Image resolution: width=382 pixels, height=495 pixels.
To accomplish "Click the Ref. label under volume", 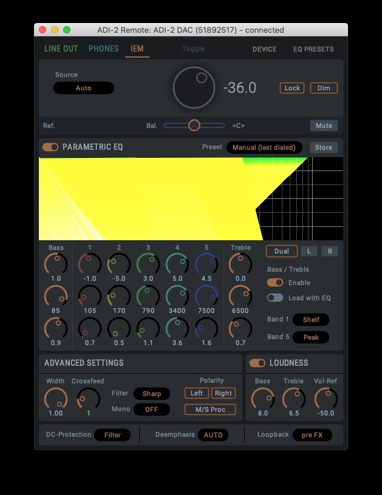I will tap(49, 126).
